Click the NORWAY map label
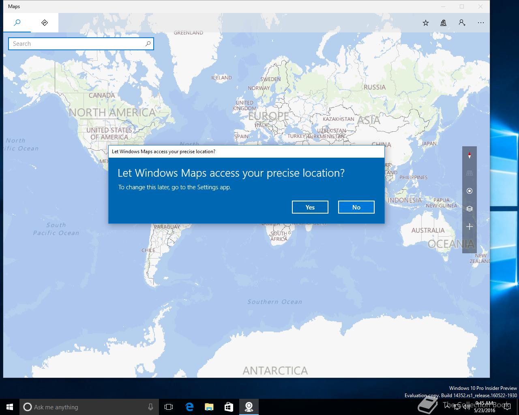519x415 pixels. coord(259,88)
